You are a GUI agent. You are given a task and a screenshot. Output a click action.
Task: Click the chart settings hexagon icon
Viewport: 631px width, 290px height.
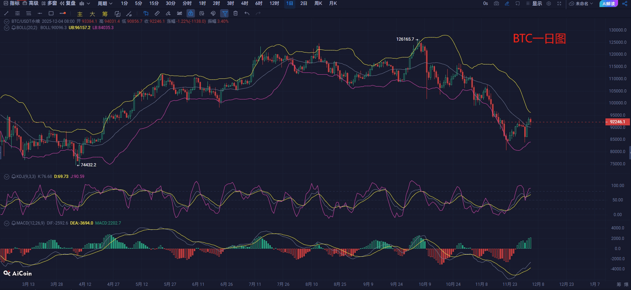pos(549,4)
